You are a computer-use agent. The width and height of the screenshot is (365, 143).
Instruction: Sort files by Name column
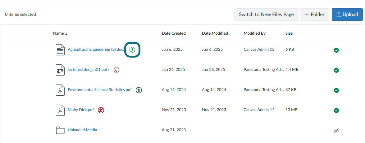(x=60, y=33)
